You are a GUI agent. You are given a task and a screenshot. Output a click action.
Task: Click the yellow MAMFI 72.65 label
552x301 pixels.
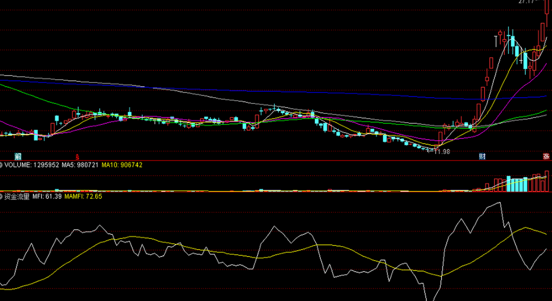tap(83, 197)
